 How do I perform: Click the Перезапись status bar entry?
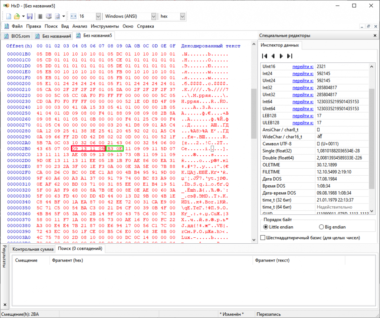click(269, 314)
